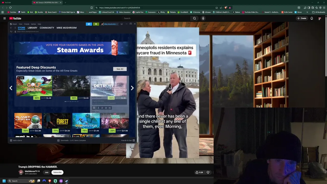Image resolution: width=327 pixels, height=184 pixels.
Task: Start voice search with the microphone icon
Action: (203, 18)
